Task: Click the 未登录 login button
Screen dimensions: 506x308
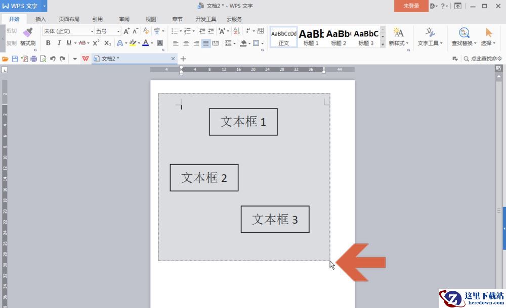Action: [411, 6]
